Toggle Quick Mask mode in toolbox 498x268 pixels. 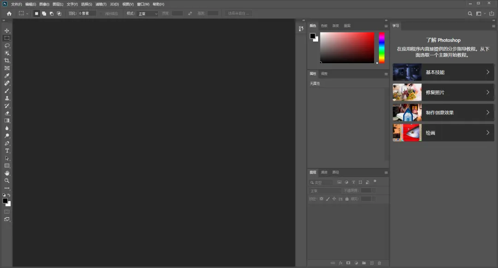coord(6,211)
